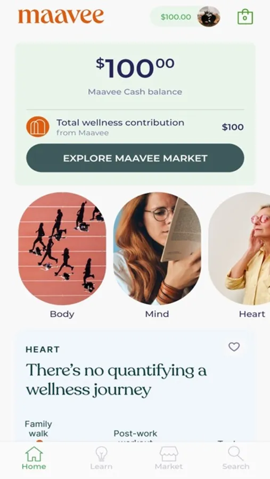The height and width of the screenshot is (479, 270).
Task: Tap the Learn lightbulb icon
Action: coord(101,454)
